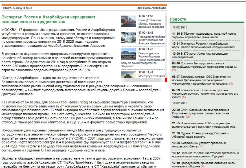The width and height of the screenshot is (246, 168).
Task: Open news 'Мосгорсуд отказался'
Action: [x=152, y=76]
